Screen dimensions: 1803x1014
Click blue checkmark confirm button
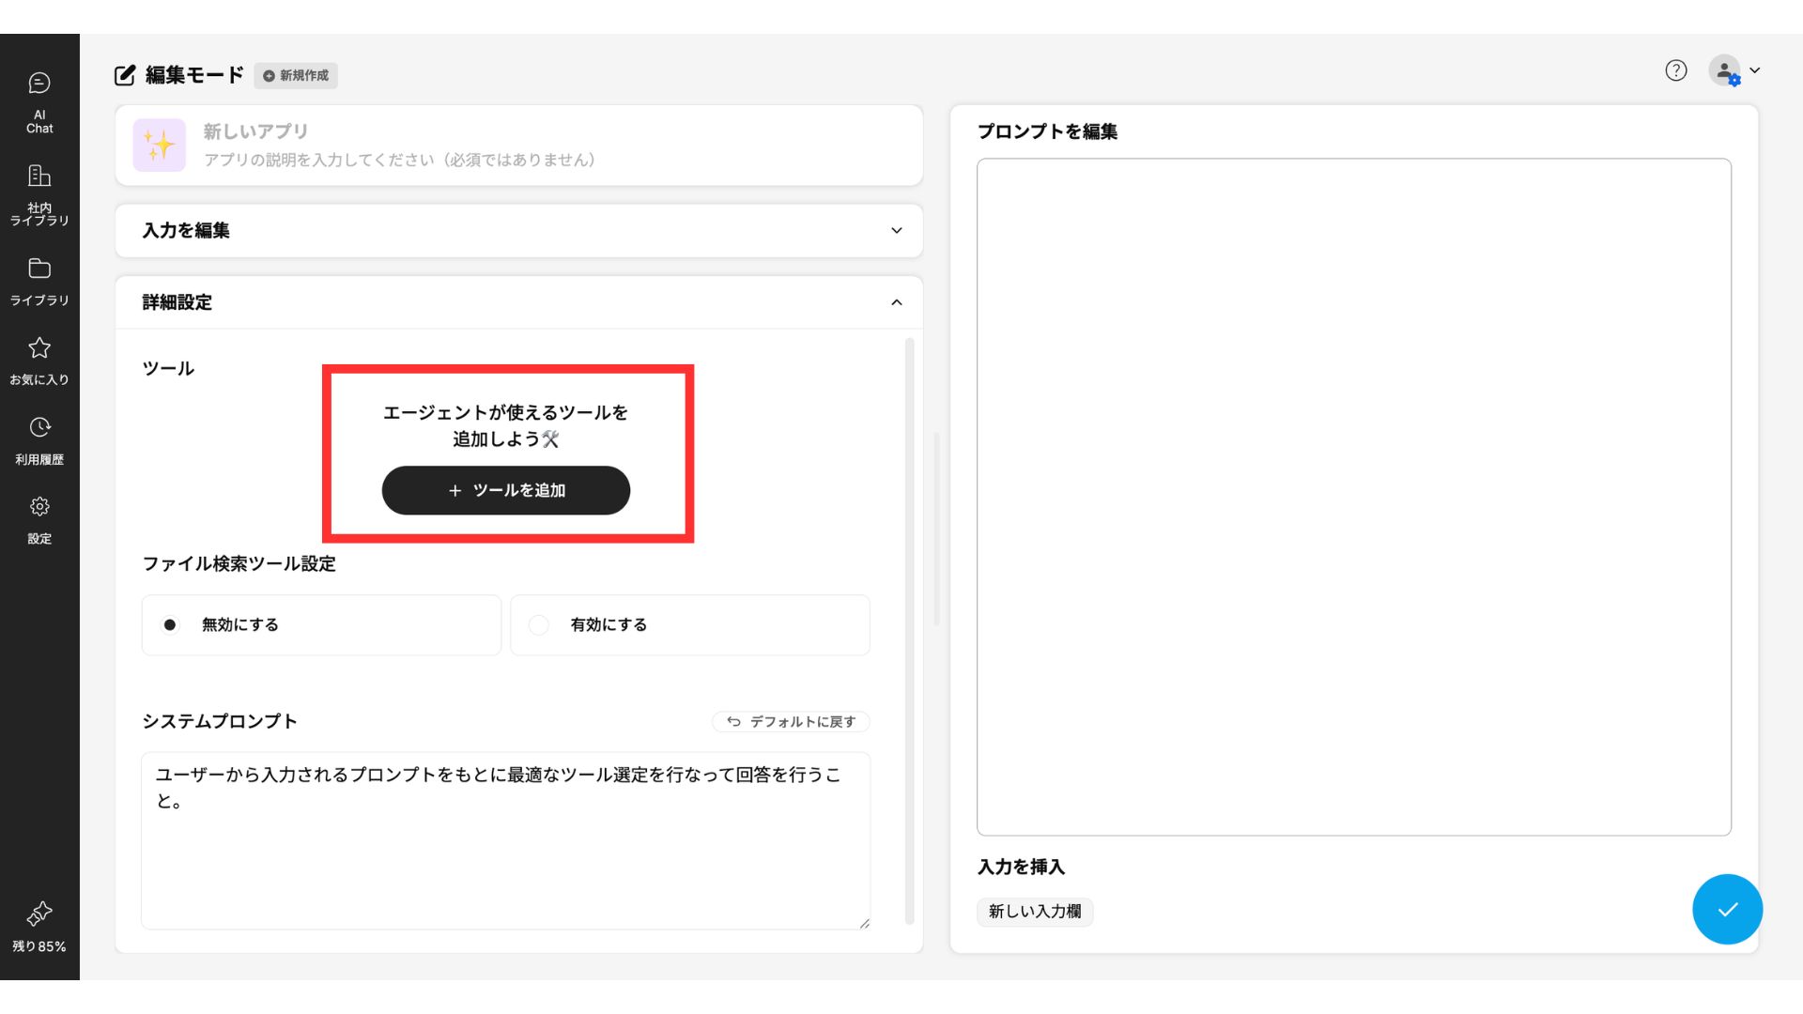[x=1727, y=909]
